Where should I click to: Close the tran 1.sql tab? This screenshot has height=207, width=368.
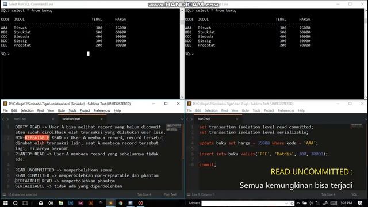[x=53, y=119]
